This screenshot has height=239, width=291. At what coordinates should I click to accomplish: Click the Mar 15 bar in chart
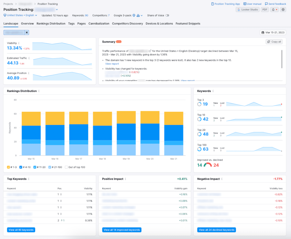(x=31, y=134)
